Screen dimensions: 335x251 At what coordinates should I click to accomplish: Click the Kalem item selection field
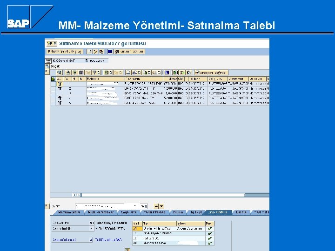point(111,206)
